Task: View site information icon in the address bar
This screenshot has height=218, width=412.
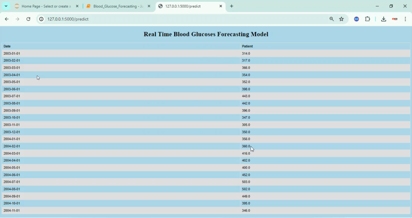Action: coord(41,19)
